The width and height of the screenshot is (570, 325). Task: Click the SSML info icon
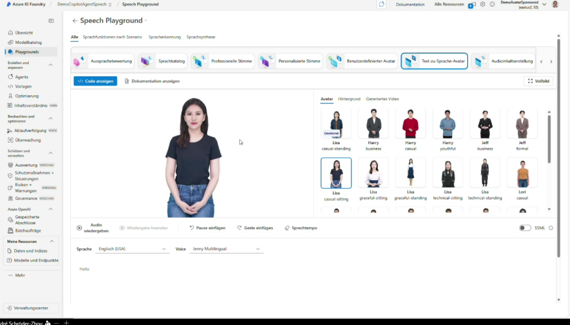[x=551, y=228]
